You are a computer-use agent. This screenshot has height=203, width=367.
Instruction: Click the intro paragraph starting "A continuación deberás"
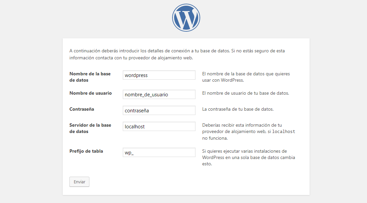click(177, 54)
